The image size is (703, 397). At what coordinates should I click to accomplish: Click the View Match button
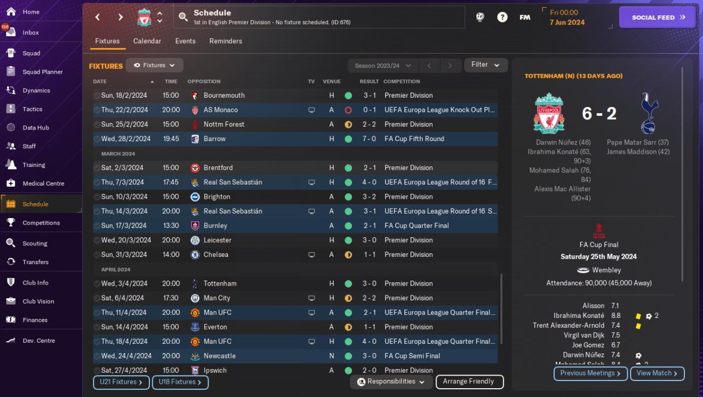(x=657, y=373)
